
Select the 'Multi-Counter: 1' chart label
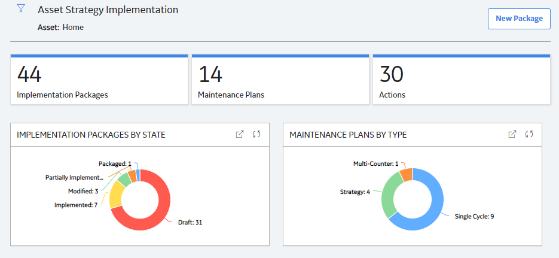376,163
